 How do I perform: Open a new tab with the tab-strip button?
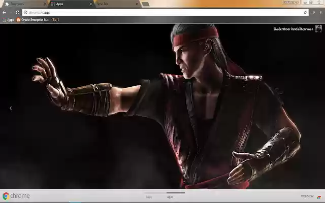click(x=146, y=4)
